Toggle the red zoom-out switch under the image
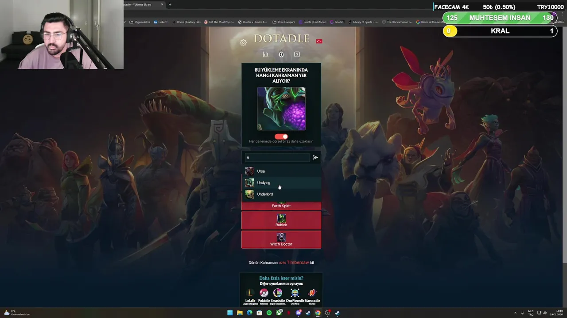Viewport: 567px width, 318px height. [x=281, y=136]
